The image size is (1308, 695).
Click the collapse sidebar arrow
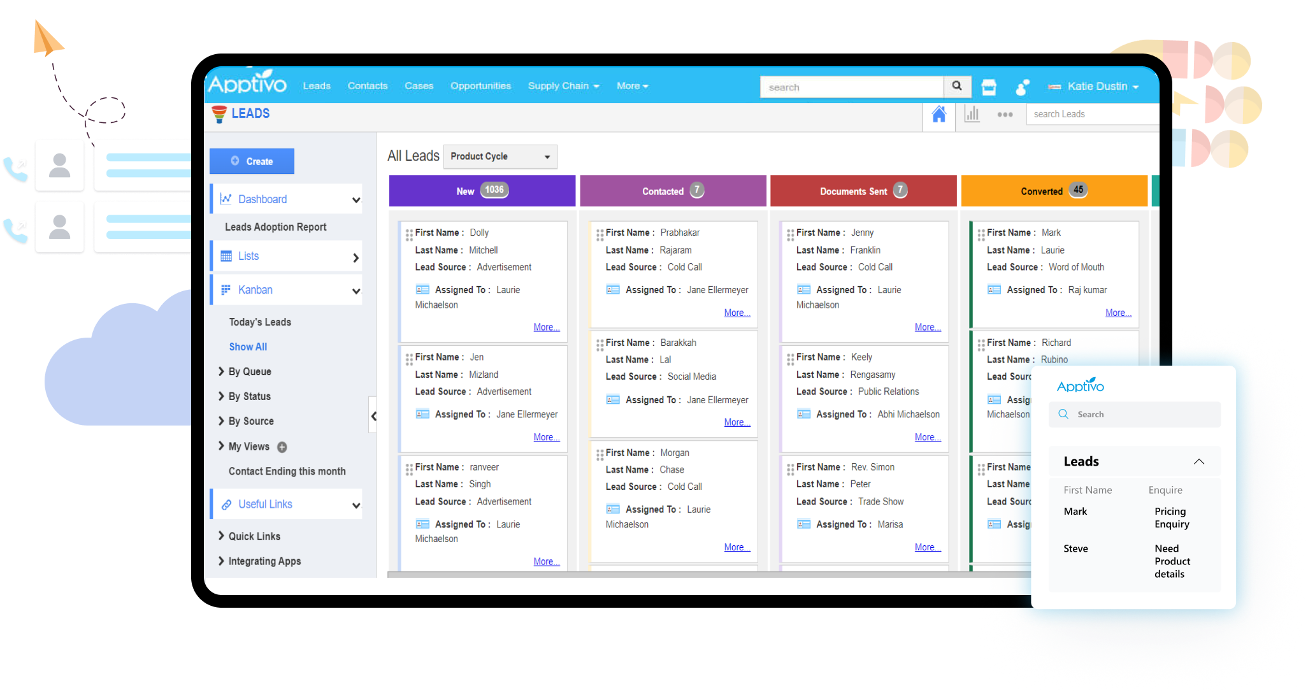coord(373,416)
